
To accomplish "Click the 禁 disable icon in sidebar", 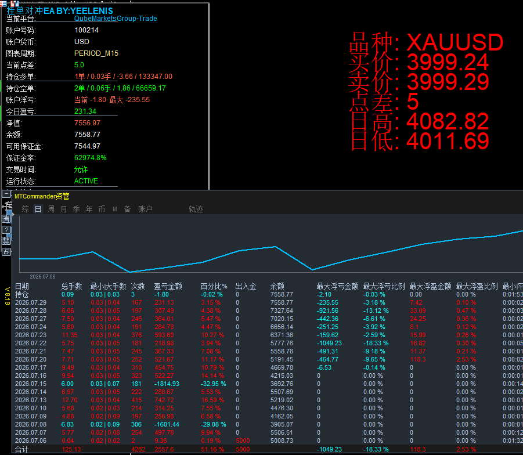I will [6, 241].
